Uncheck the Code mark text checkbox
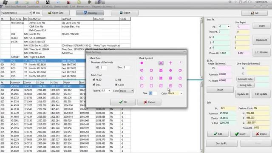Image resolution: width=272 pixels, height=153 pixels. click(x=116, y=85)
